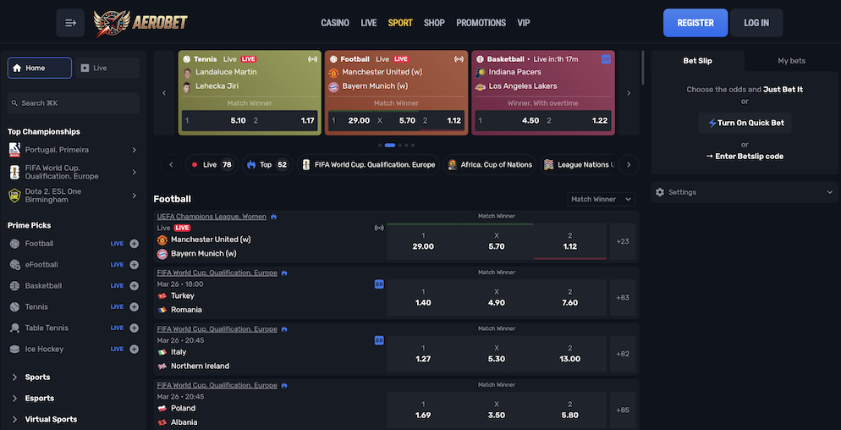Screen dimensions: 841x430
Task: Add eFootball with its plus icon
Action: pos(134,265)
